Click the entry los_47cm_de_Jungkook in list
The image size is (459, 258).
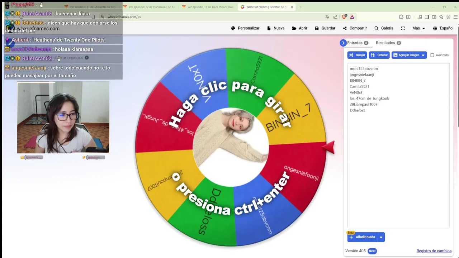pyautogui.click(x=369, y=98)
